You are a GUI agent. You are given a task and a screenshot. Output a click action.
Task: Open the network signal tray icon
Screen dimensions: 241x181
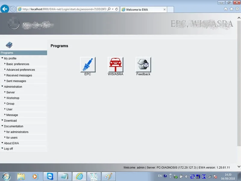pos(209,176)
